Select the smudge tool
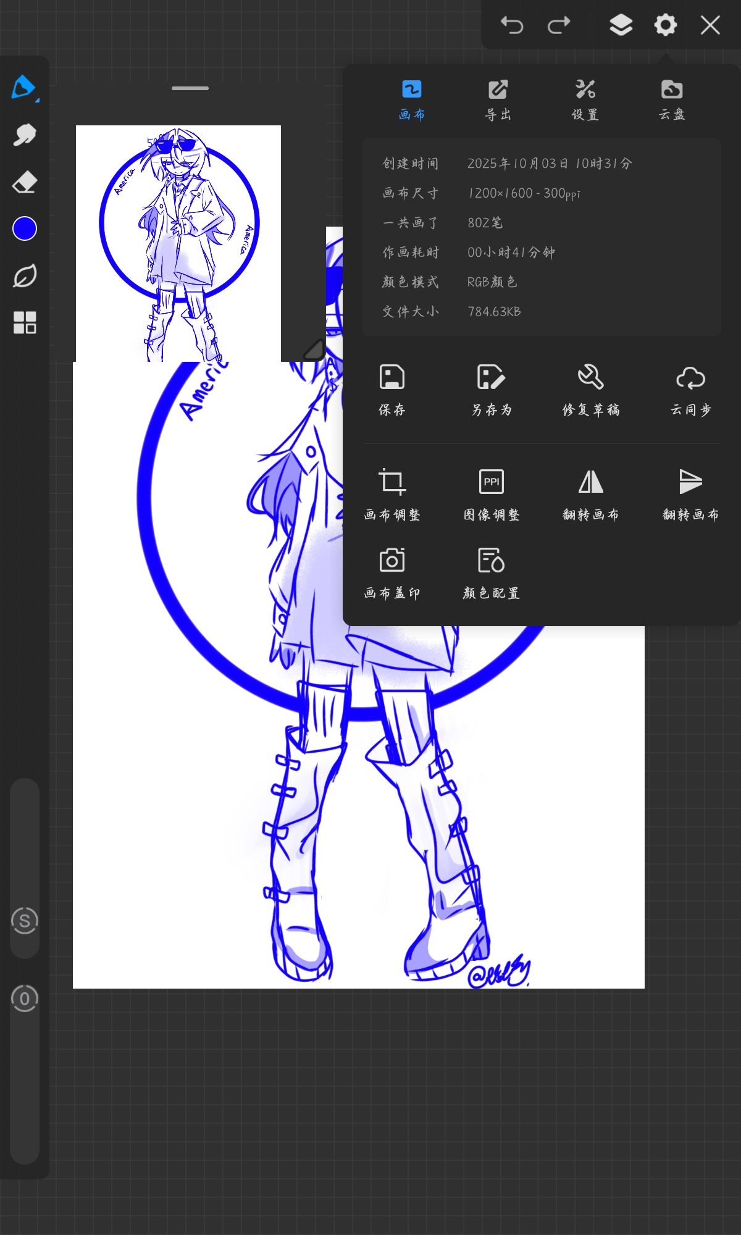Image resolution: width=741 pixels, height=1235 pixels. (x=25, y=135)
